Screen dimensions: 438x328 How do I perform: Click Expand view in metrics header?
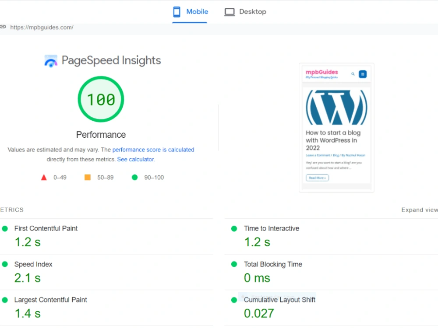420,210
